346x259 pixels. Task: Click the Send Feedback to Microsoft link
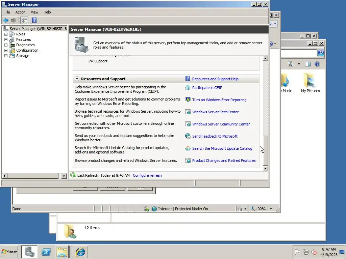215,136
